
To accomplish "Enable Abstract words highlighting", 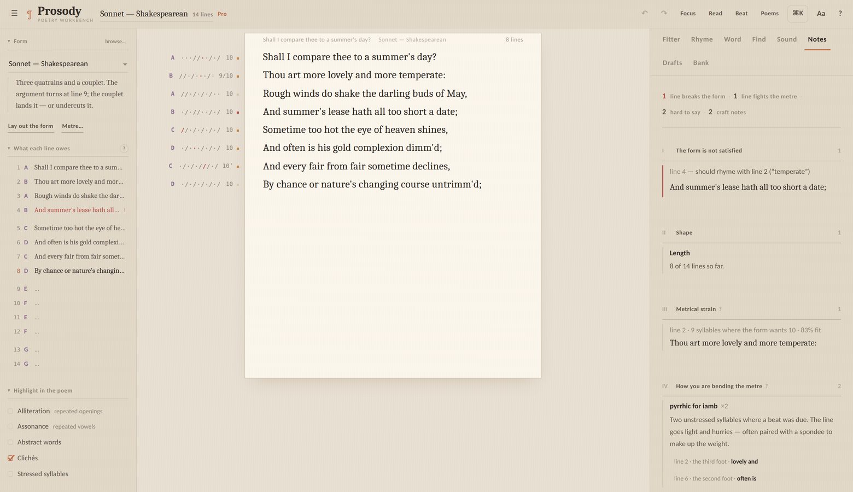I will (x=10, y=442).
